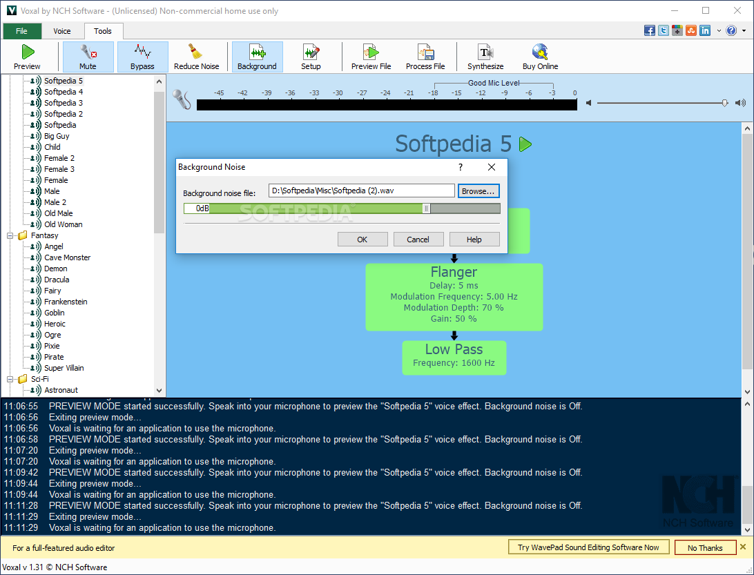Image resolution: width=754 pixels, height=575 pixels.
Task: Toggle the Bypass effect button
Action: 142,57
